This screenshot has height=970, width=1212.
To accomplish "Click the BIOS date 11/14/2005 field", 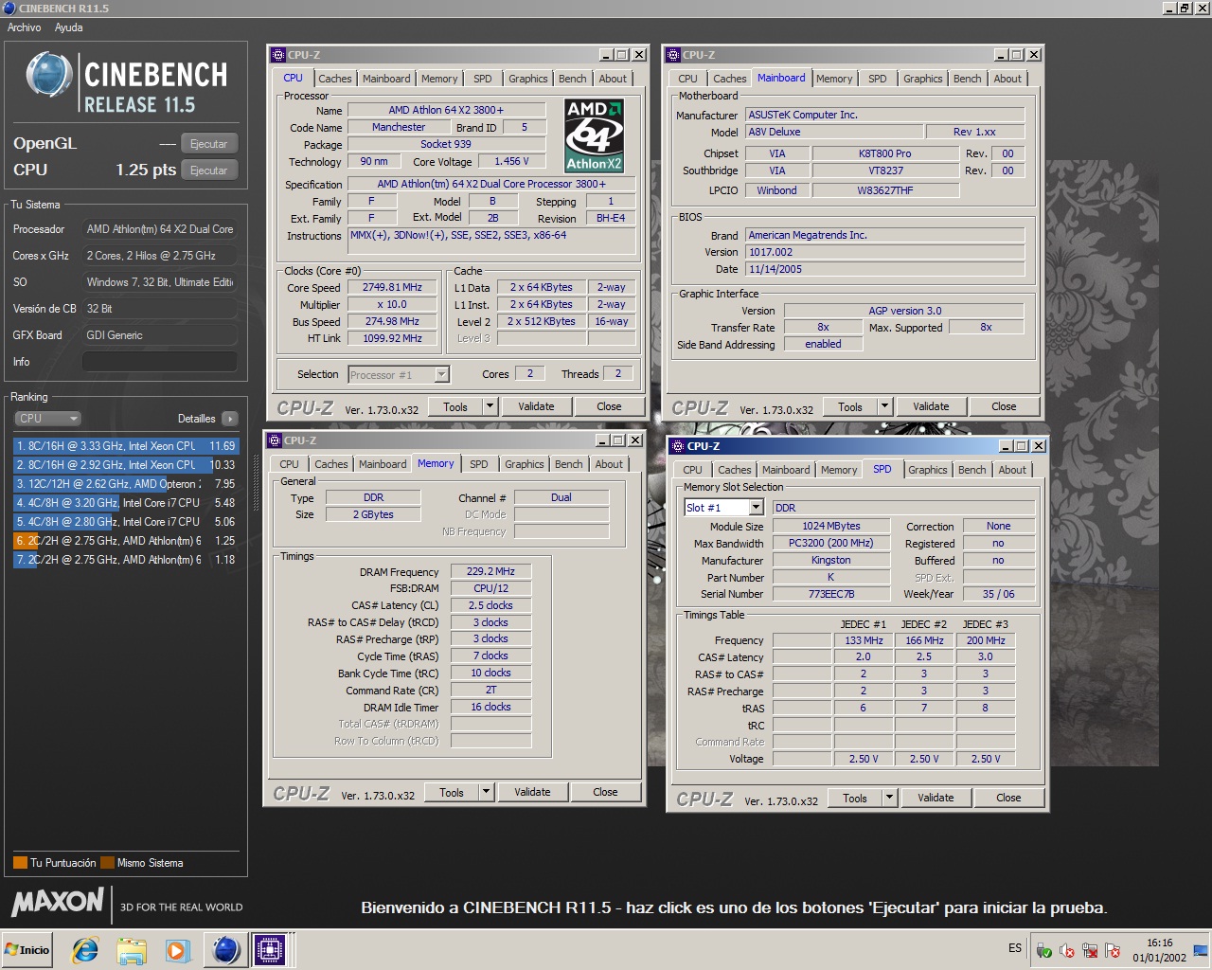I will 884,269.
